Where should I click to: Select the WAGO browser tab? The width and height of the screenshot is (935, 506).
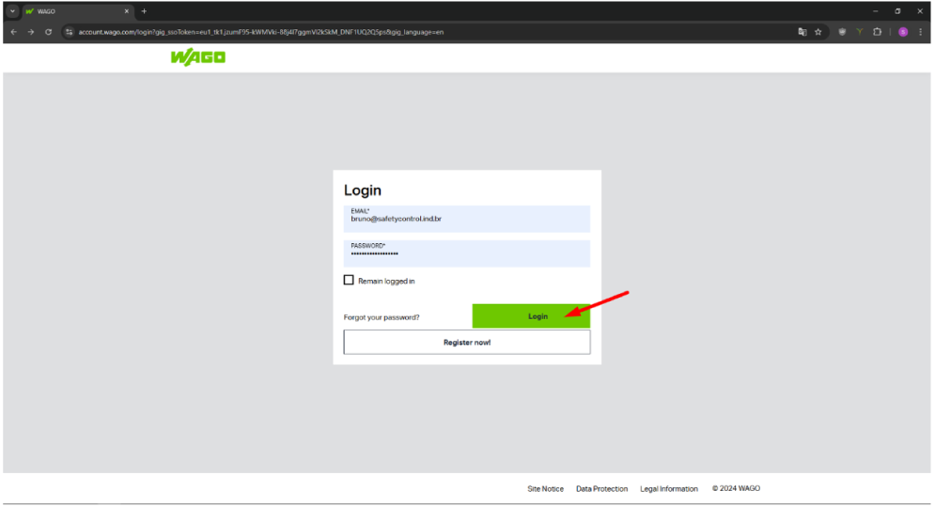click(x=77, y=11)
